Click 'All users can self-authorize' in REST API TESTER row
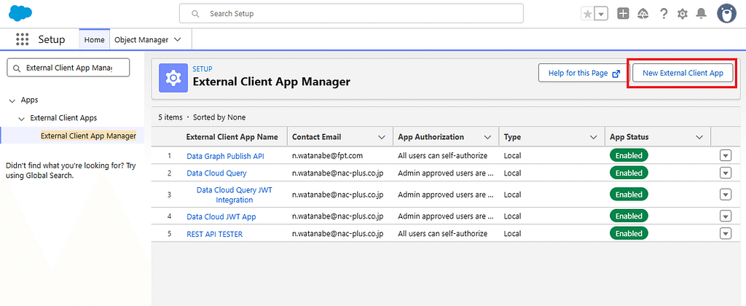The width and height of the screenshot is (746, 306). [442, 234]
